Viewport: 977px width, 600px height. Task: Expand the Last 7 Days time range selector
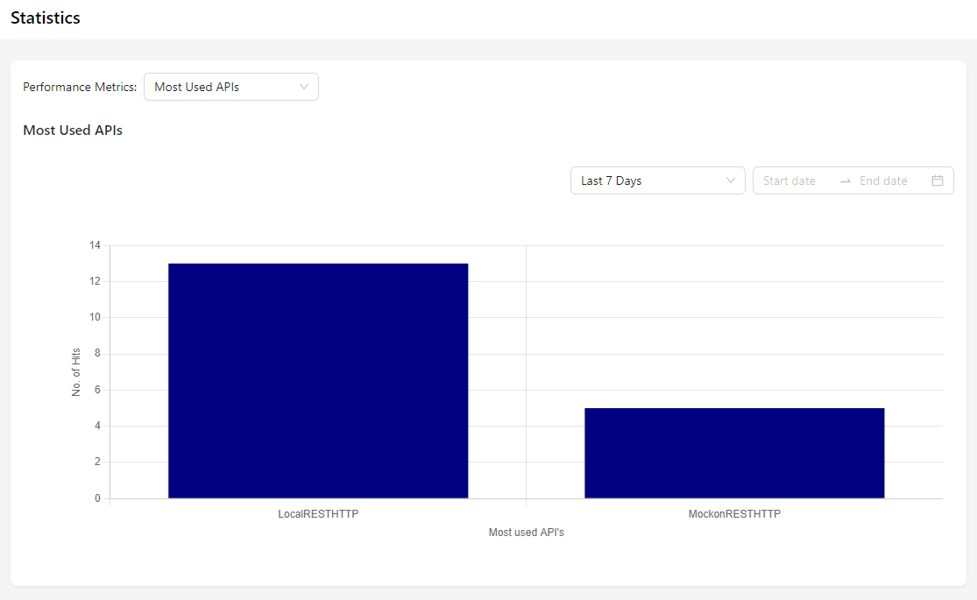(656, 180)
